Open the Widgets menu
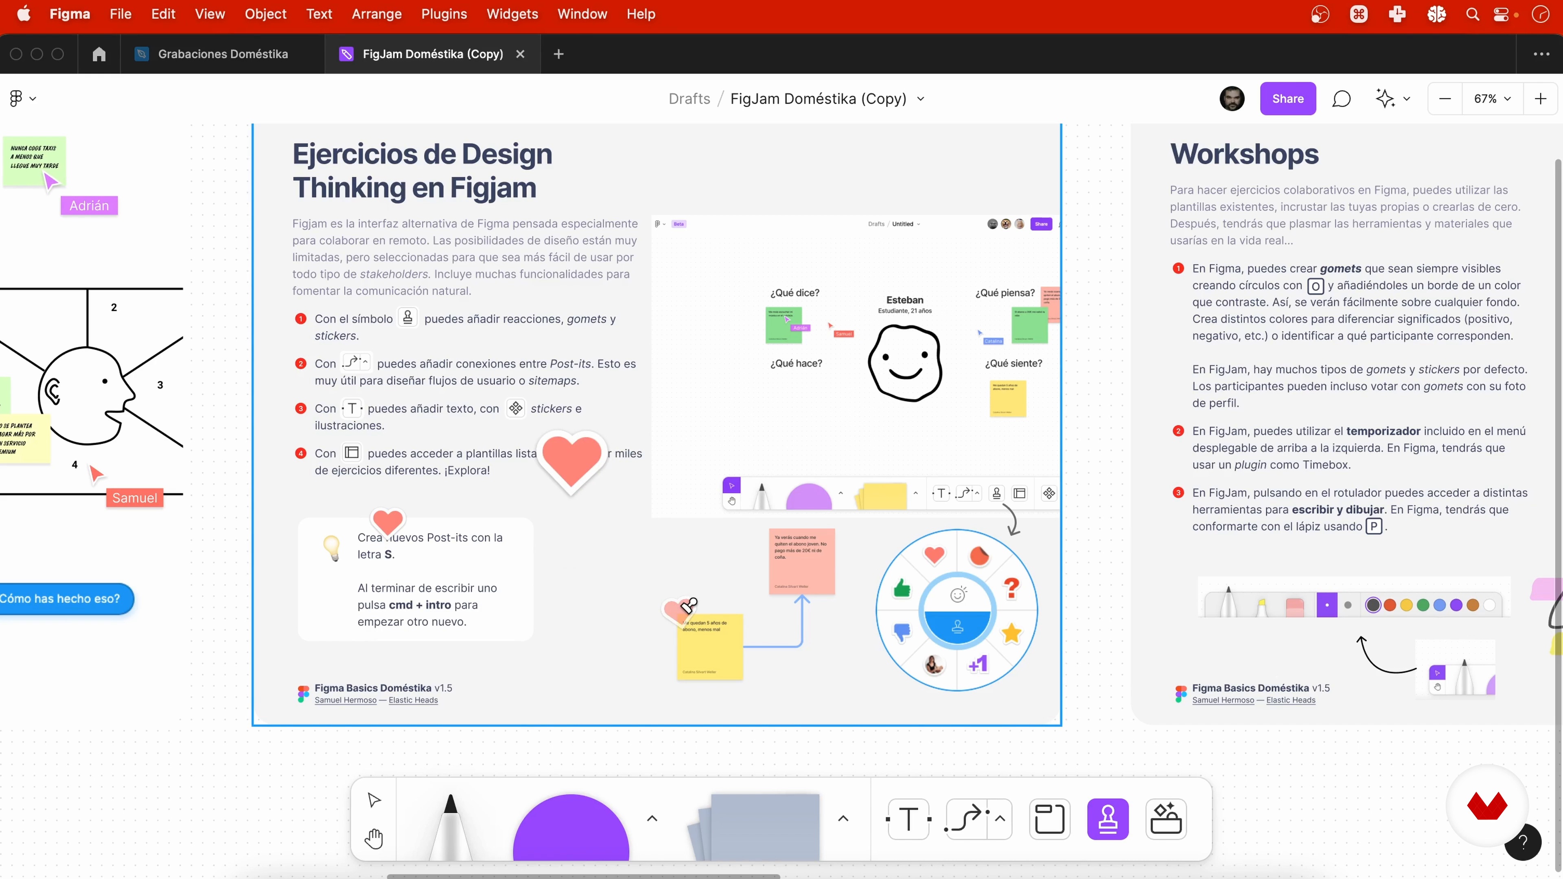Image resolution: width=1563 pixels, height=879 pixels. (512, 14)
